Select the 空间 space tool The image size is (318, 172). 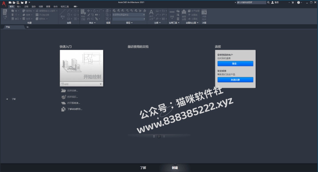[x=27, y=19]
